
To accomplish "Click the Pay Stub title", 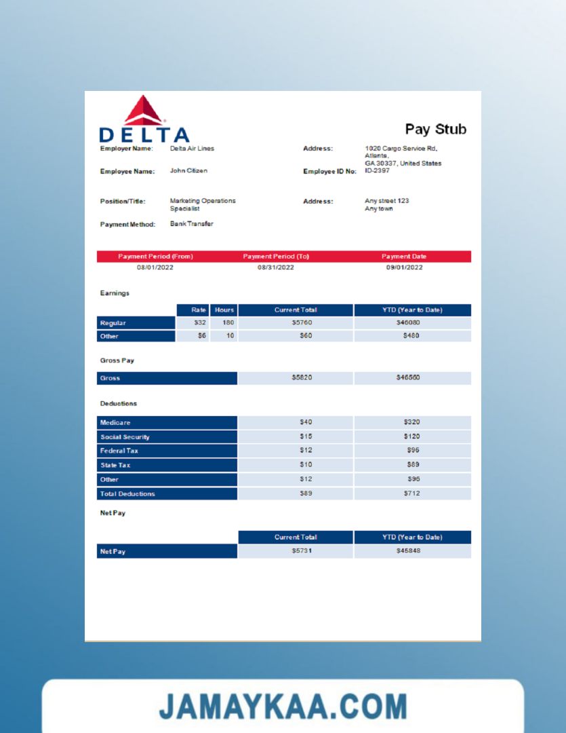I will [x=435, y=129].
